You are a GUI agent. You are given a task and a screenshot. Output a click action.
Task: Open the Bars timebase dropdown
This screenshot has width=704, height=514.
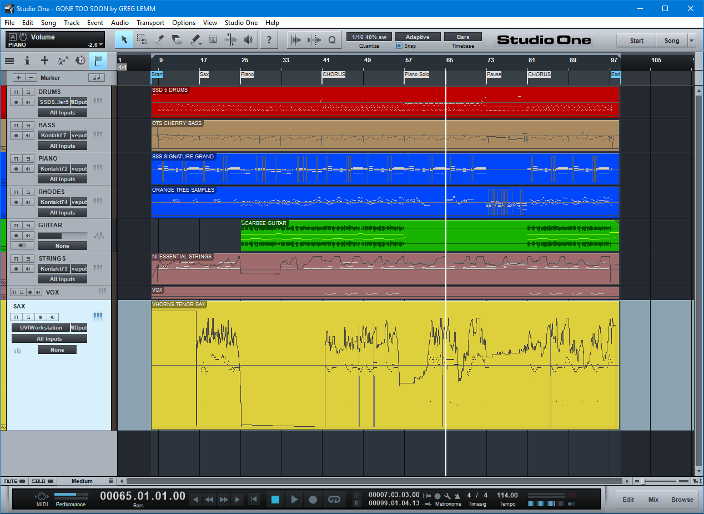(463, 37)
